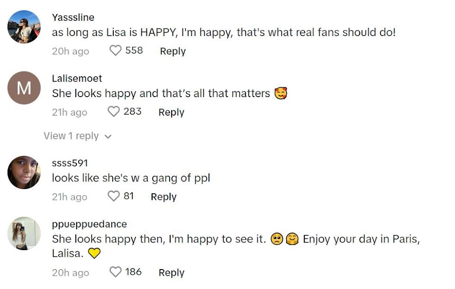Viewport: 455px width, 289px height.
Task: Reply to ppueppuedance's comment
Action: [x=171, y=272]
